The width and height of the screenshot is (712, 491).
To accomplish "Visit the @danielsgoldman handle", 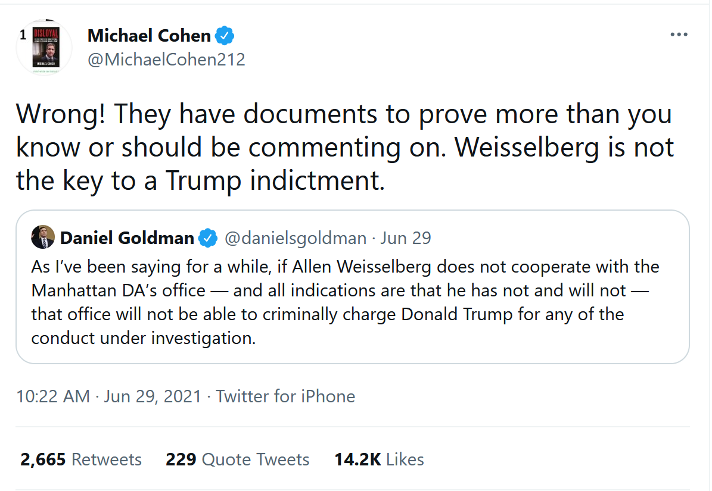I will pyautogui.click(x=295, y=239).
